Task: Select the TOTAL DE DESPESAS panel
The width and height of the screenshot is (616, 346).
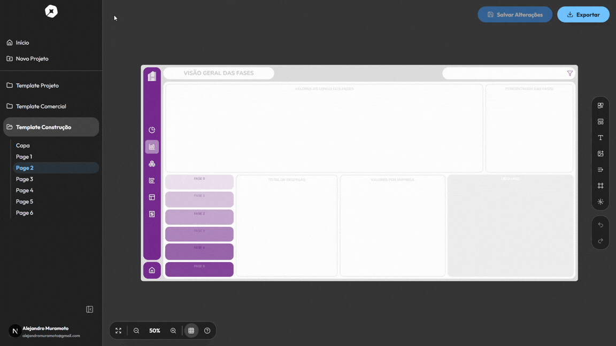Action: pyautogui.click(x=287, y=225)
